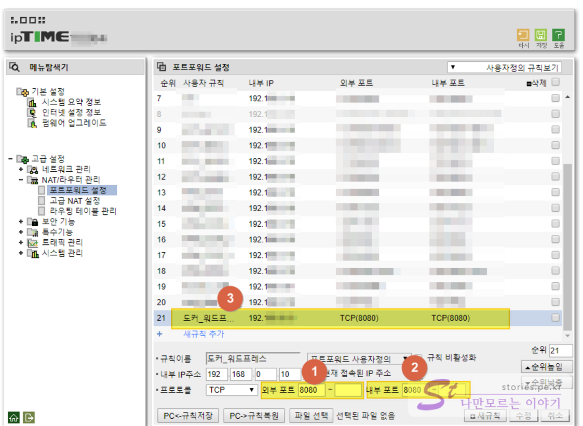Screen dimensions: 583x426
Task: Check the select-all 삭제 checkbox in header
Action: coord(555,82)
